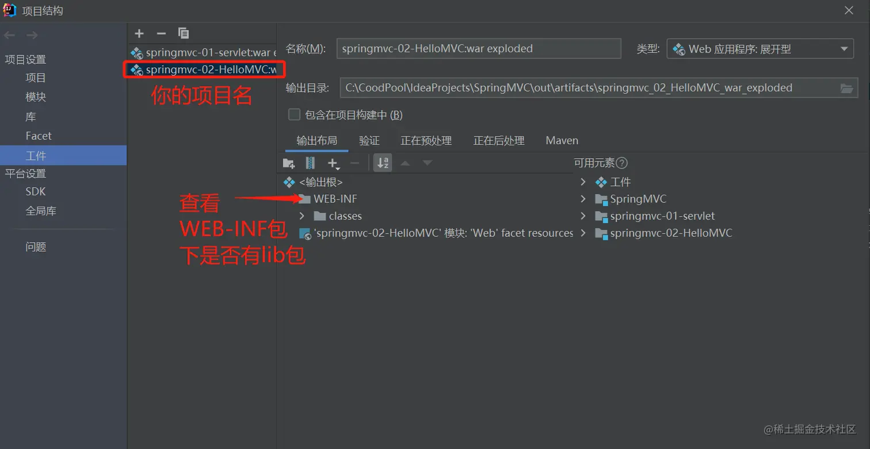The width and height of the screenshot is (870, 449).
Task: Expand springmvc-01-servlet in available elements
Action: point(583,216)
